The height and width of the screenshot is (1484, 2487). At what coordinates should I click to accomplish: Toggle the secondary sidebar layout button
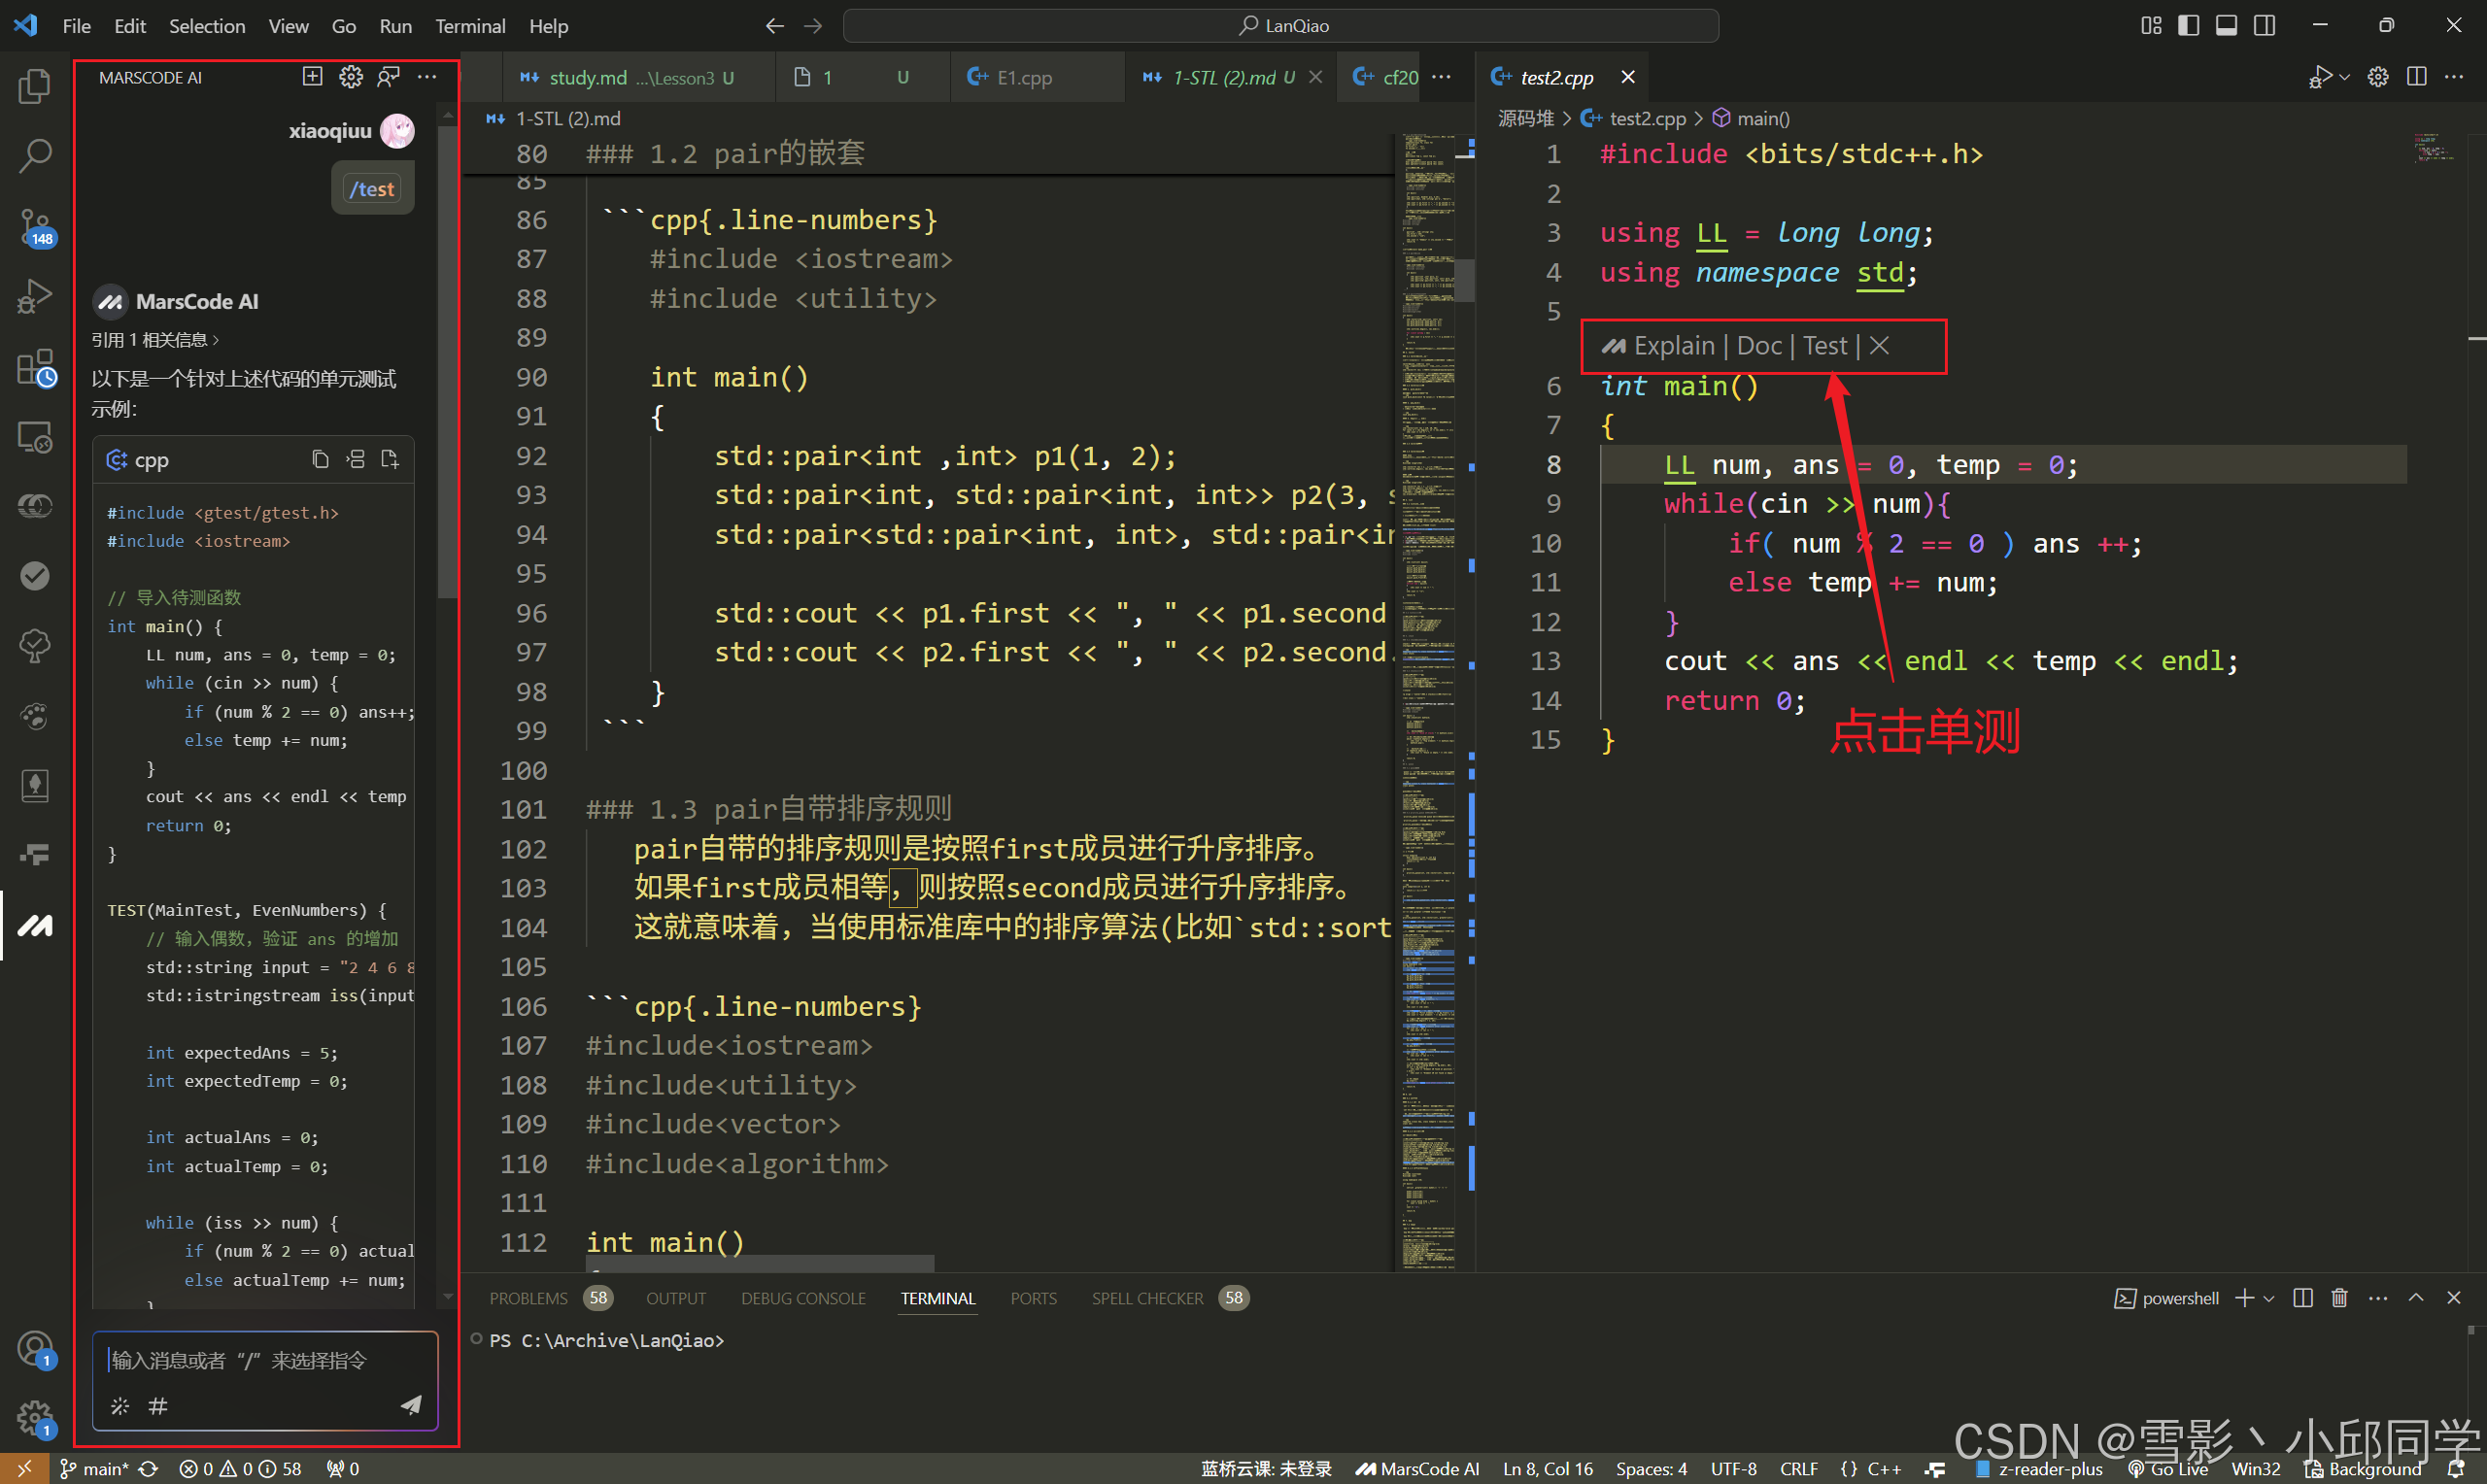click(2264, 26)
